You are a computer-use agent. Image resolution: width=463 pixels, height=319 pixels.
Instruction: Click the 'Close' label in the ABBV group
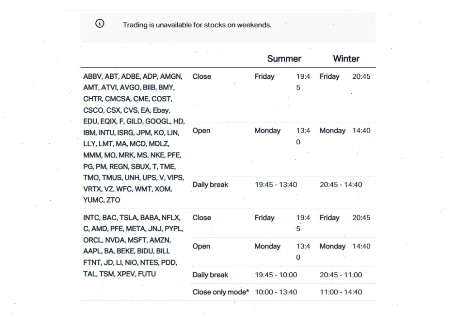coord(202,76)
